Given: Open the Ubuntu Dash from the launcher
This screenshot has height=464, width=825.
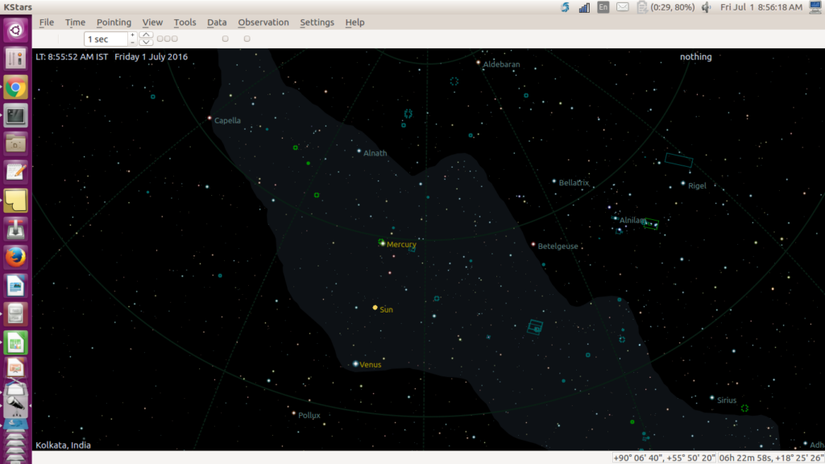Looking at the screenshot, I should [x=15, y=30].
